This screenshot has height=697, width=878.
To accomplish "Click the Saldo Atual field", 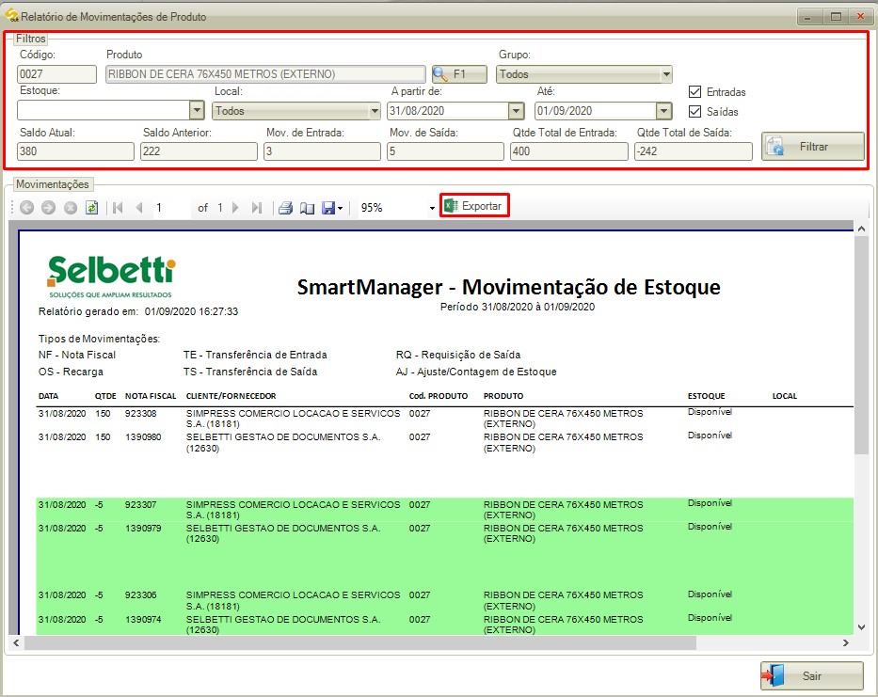I will click(x=75, y=151).
